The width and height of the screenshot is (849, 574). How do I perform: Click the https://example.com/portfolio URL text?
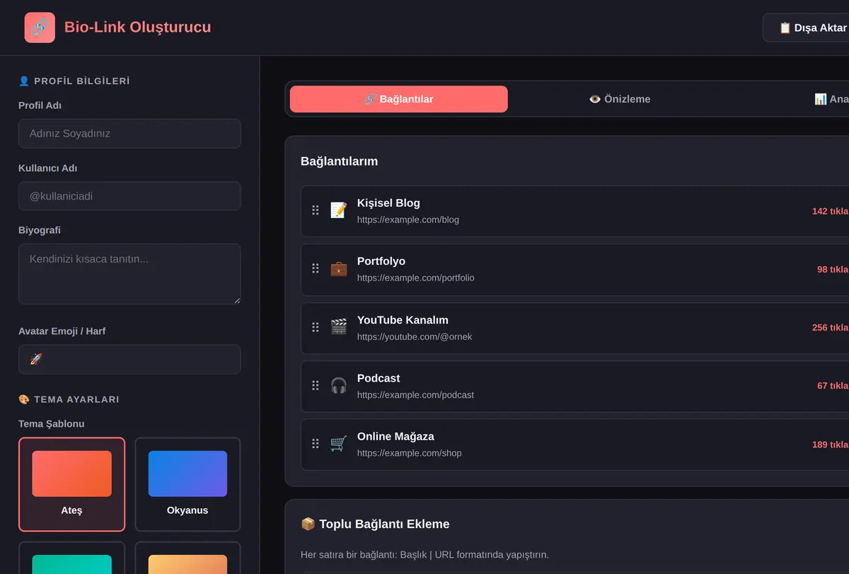coord(416,278)
